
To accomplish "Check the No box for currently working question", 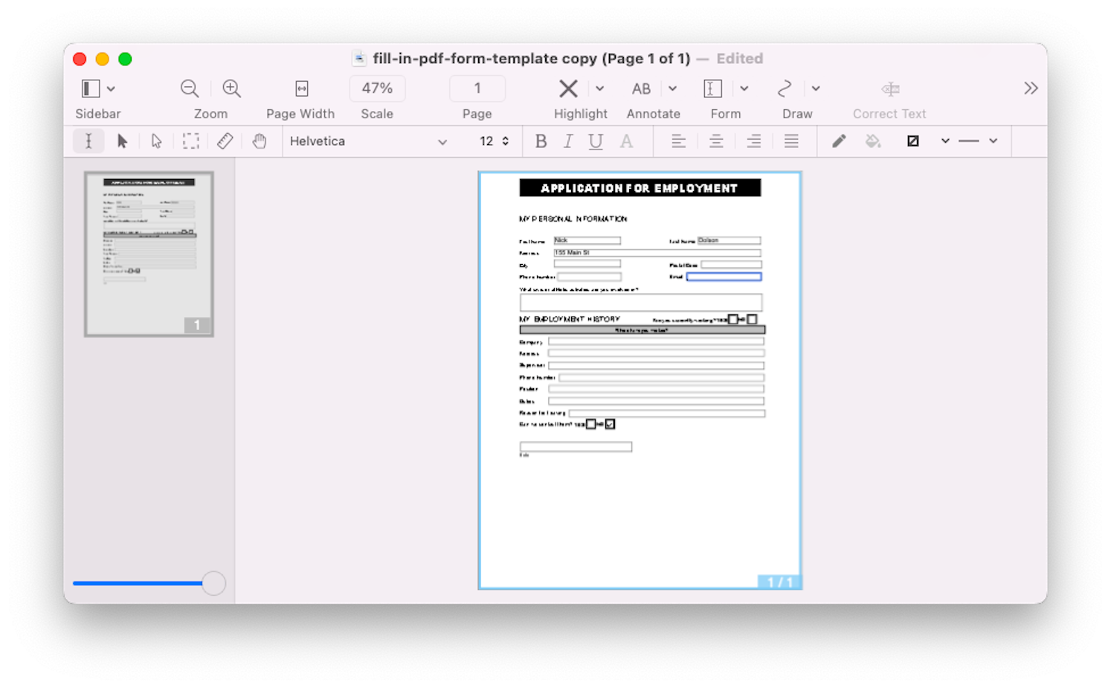I will [x=751, y=319].
